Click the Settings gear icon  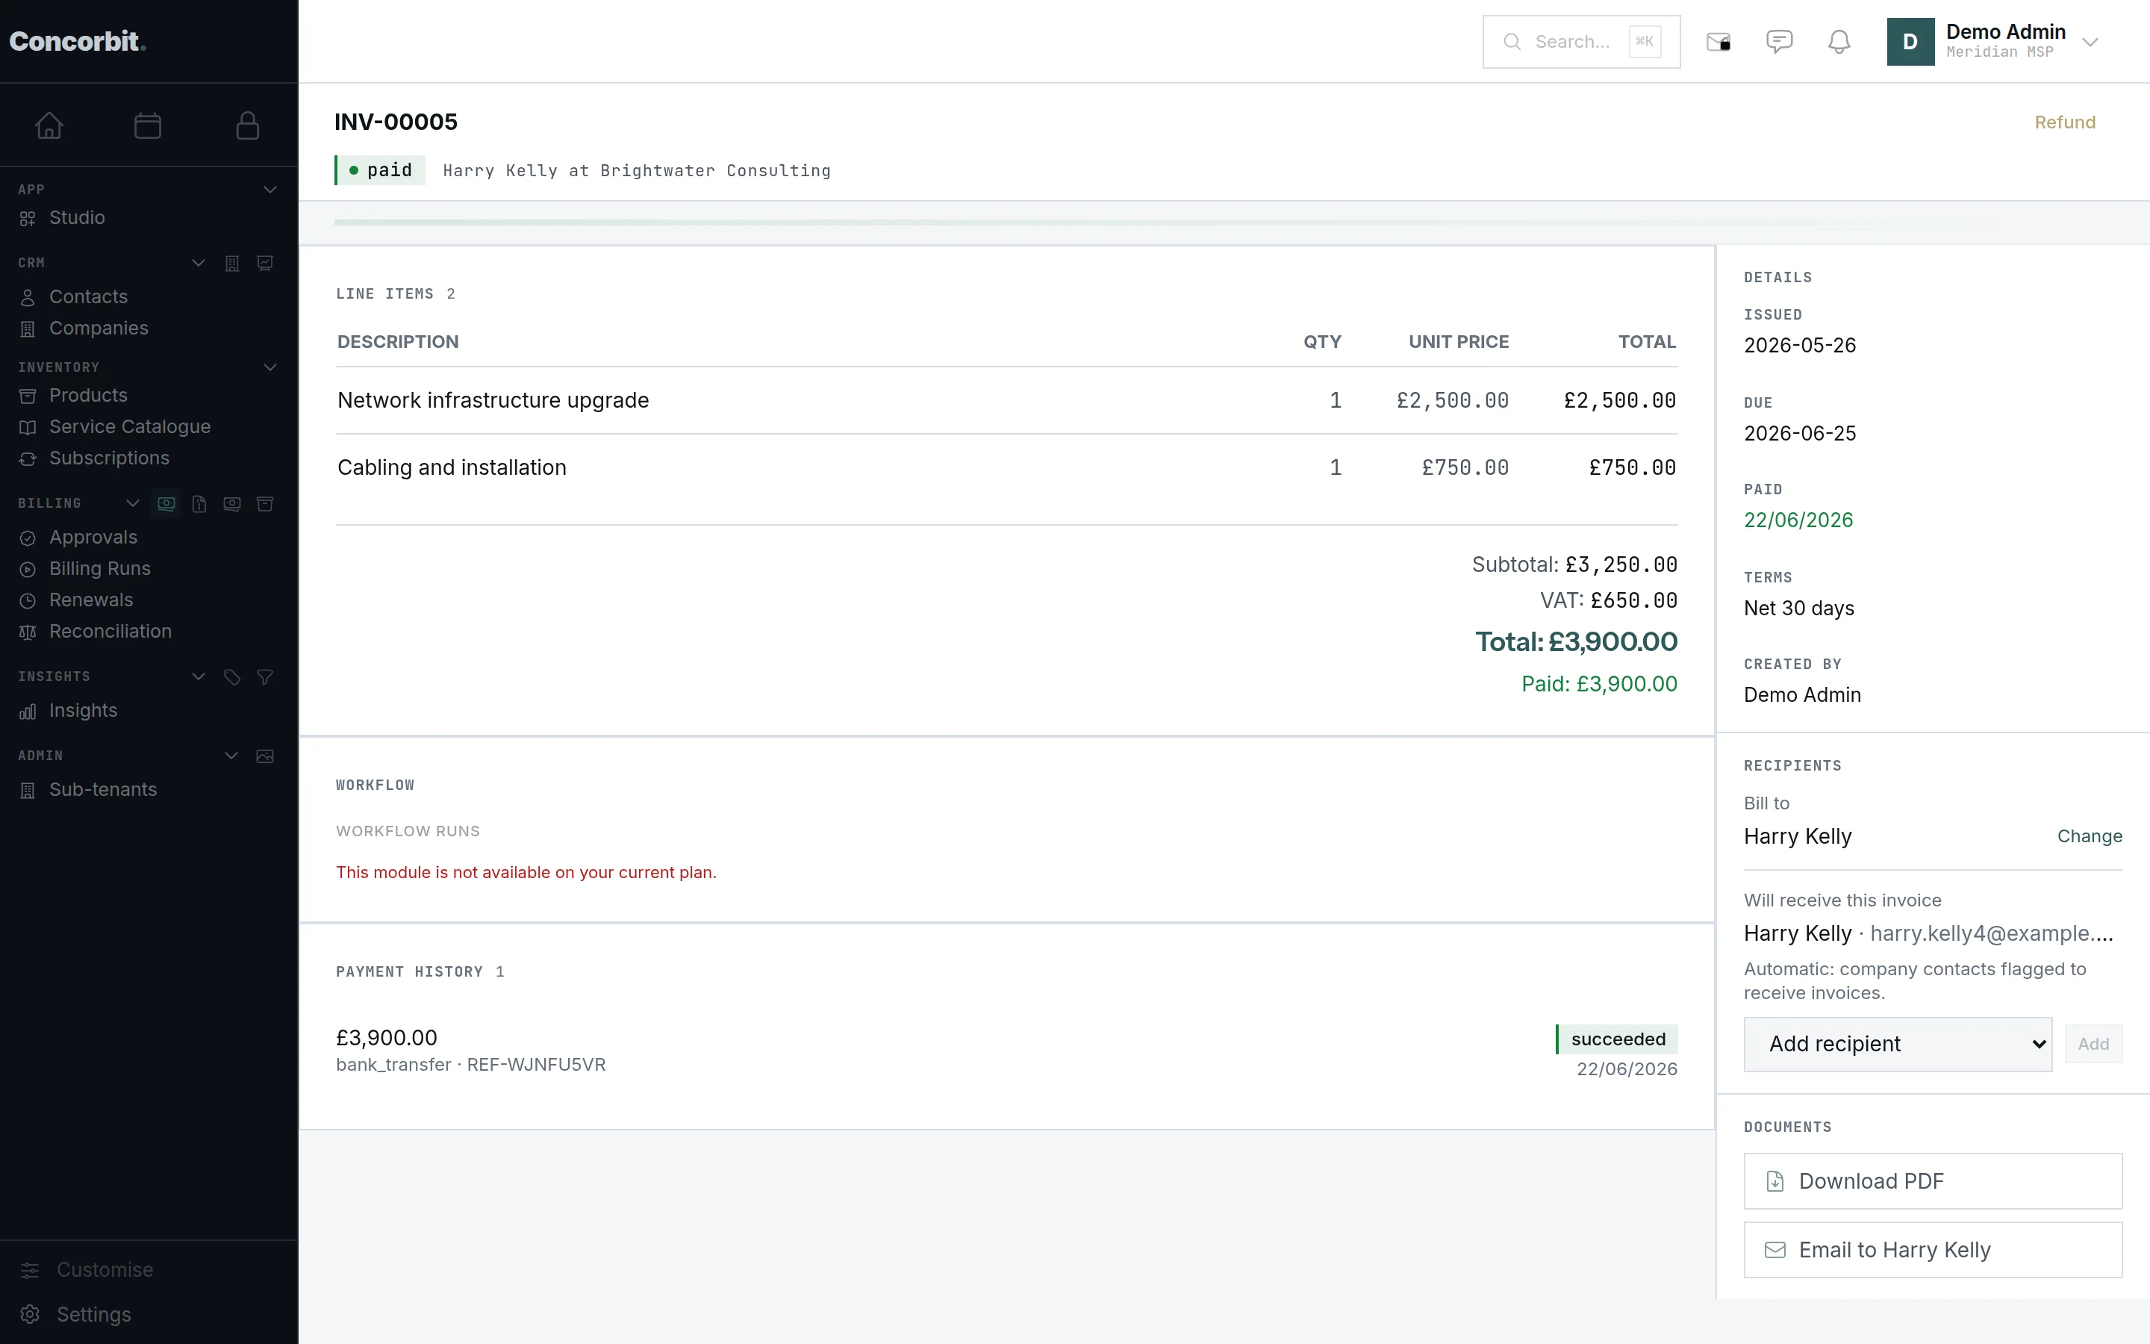[x=29, y=1315]
